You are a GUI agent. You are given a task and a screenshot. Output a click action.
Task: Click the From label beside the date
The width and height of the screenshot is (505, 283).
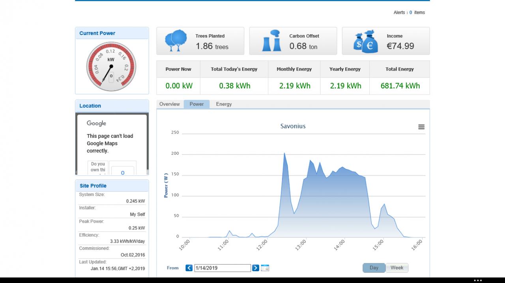[x=173, y=268]
